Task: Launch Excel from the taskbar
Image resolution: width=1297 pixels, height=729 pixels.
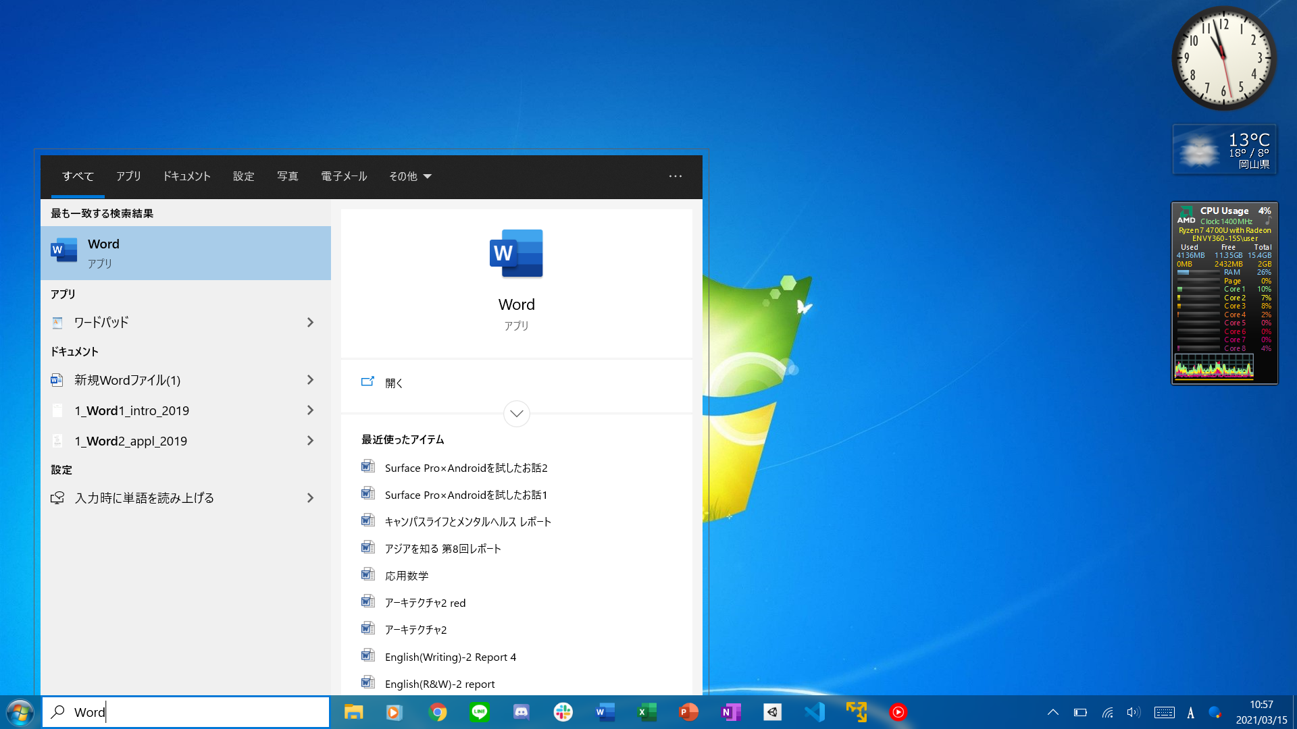Action: click(x=646, y=711)
